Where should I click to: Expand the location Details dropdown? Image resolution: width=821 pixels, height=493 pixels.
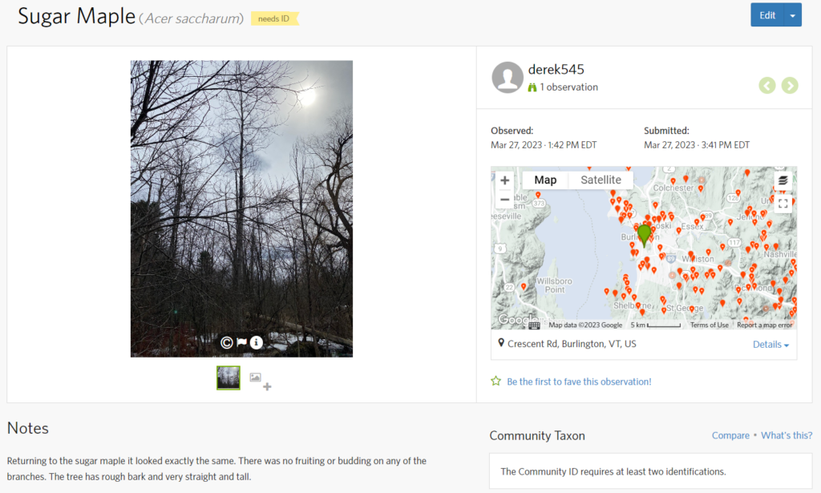click(770, 345)
